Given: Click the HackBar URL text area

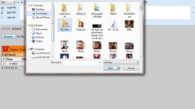Looking at the screenshot, I should coord(167,12).
